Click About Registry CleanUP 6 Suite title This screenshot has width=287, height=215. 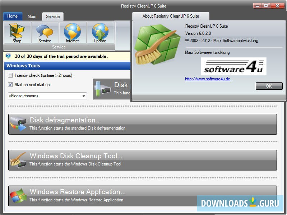coord(171,16)
